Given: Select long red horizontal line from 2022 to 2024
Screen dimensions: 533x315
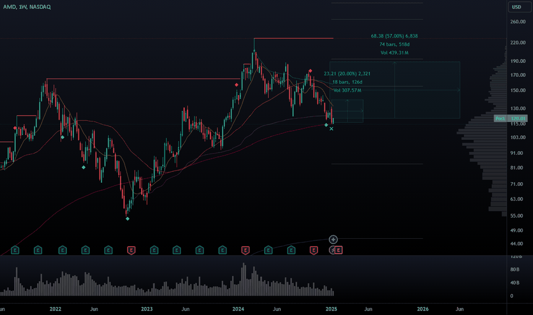Looking at the screenshot, I should (144, 79).
